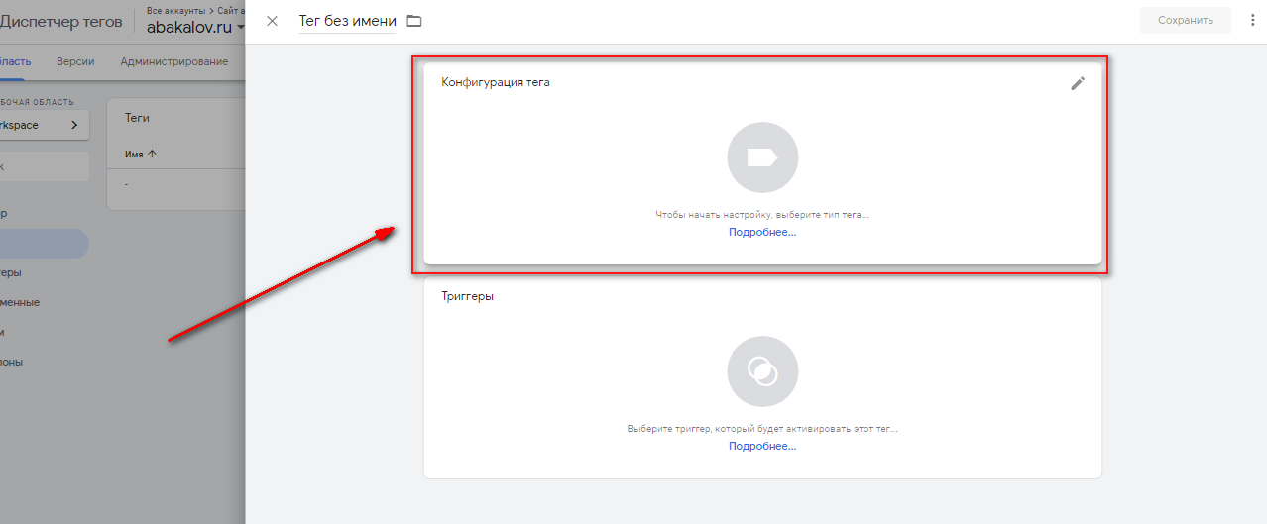Click the pencil edit icon in Конфигурация тега
The height and width of the screenshot is (524, 1267).
(x=1078, y=83)
